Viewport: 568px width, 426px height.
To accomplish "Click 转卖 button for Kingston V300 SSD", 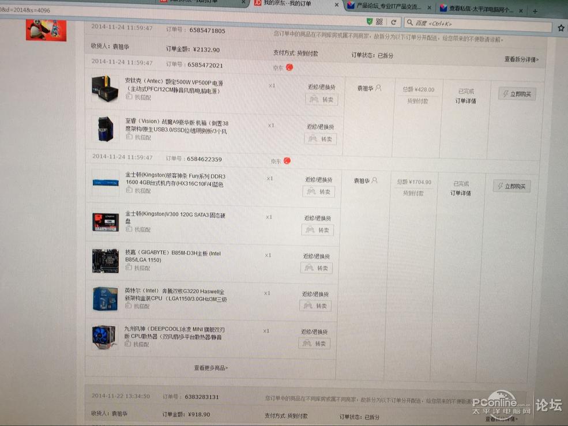I will [317, 230].
